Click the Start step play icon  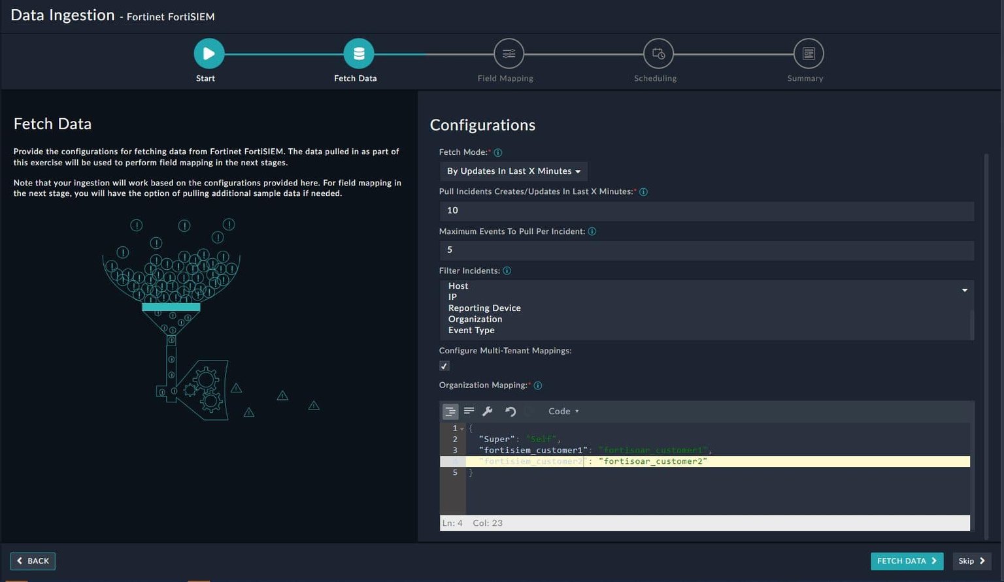point(208,53)
